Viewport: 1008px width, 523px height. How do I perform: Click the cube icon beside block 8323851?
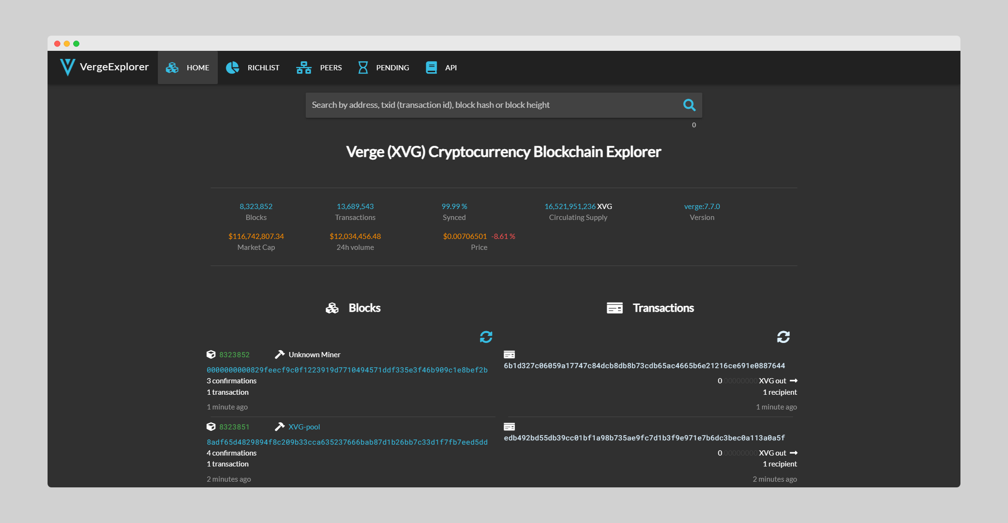(211, 427)
